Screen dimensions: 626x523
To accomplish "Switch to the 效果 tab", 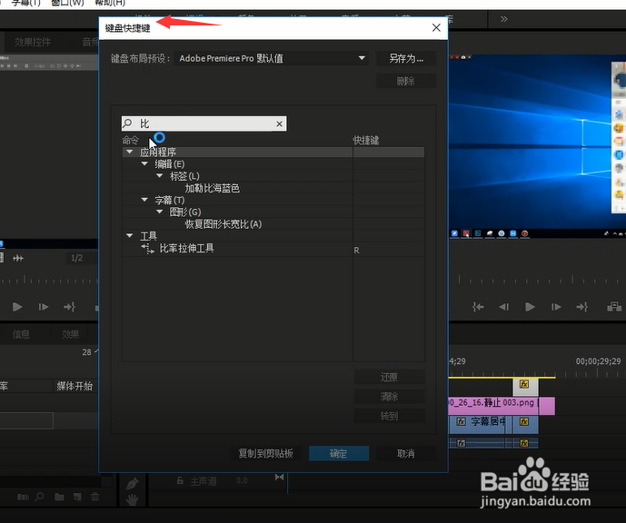I will click(70, 334).
